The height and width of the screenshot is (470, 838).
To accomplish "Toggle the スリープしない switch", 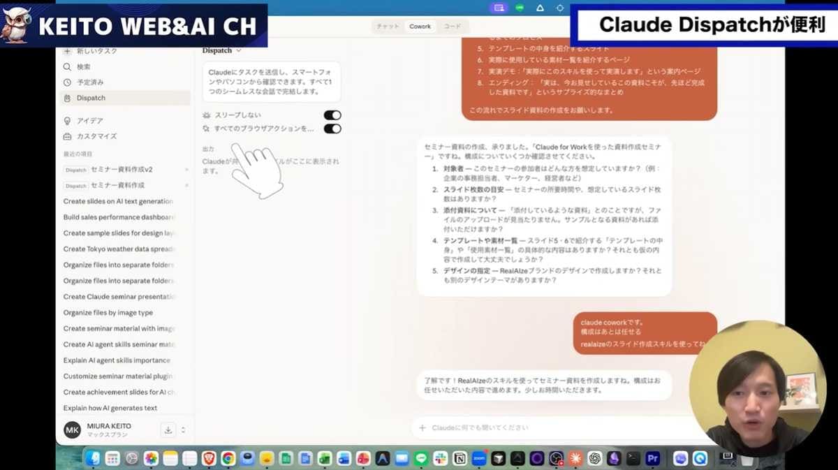I will click(332, 115).
